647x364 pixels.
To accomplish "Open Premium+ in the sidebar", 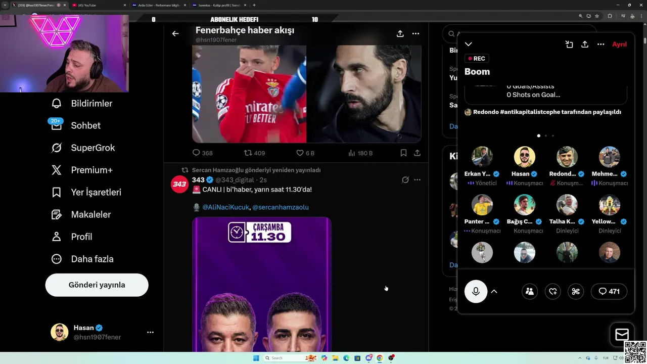I will (82, 170).
